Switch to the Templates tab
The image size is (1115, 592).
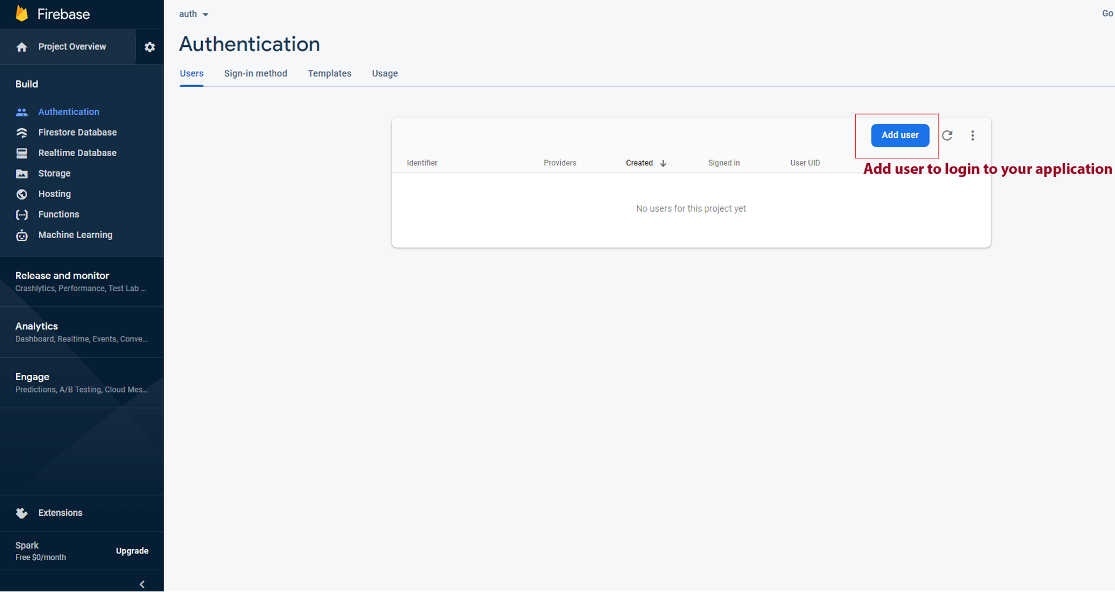point(329,73)
